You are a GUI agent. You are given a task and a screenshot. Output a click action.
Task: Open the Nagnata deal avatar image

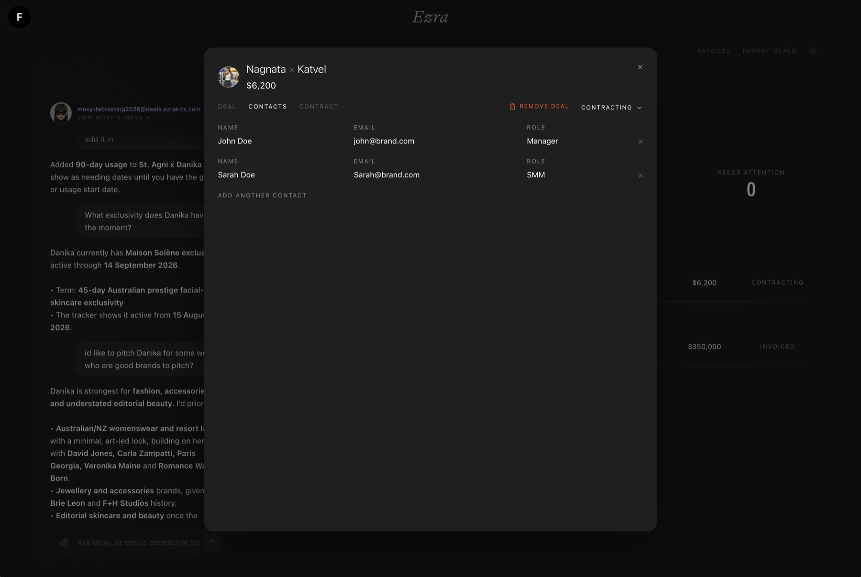tap(229, 77)
